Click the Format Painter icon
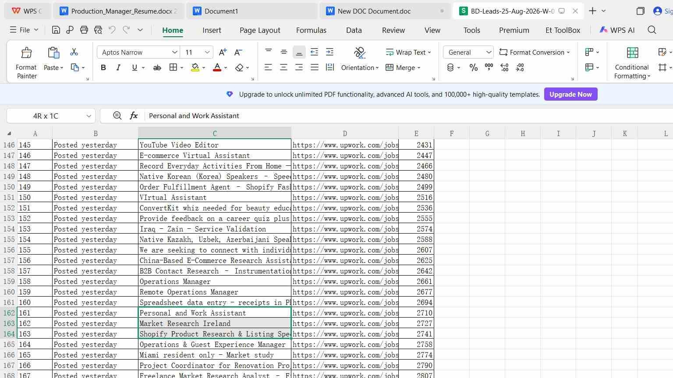This screenshot has width=673, height=378. 26,53
